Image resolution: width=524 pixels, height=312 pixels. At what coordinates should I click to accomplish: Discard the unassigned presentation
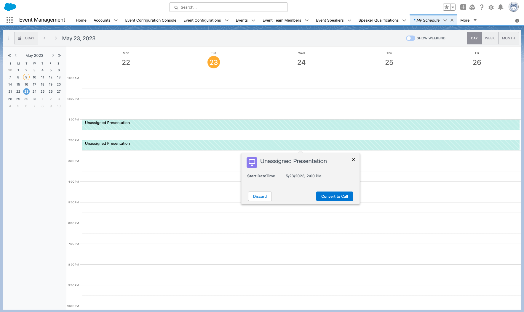point(260,196)
